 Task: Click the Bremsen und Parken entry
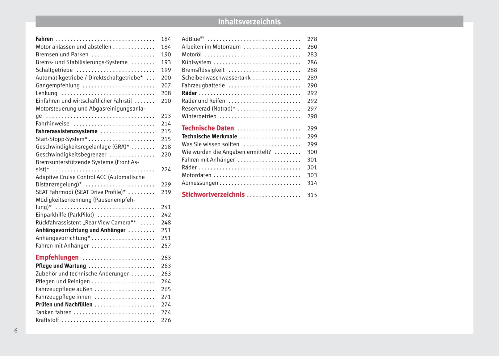62,55
